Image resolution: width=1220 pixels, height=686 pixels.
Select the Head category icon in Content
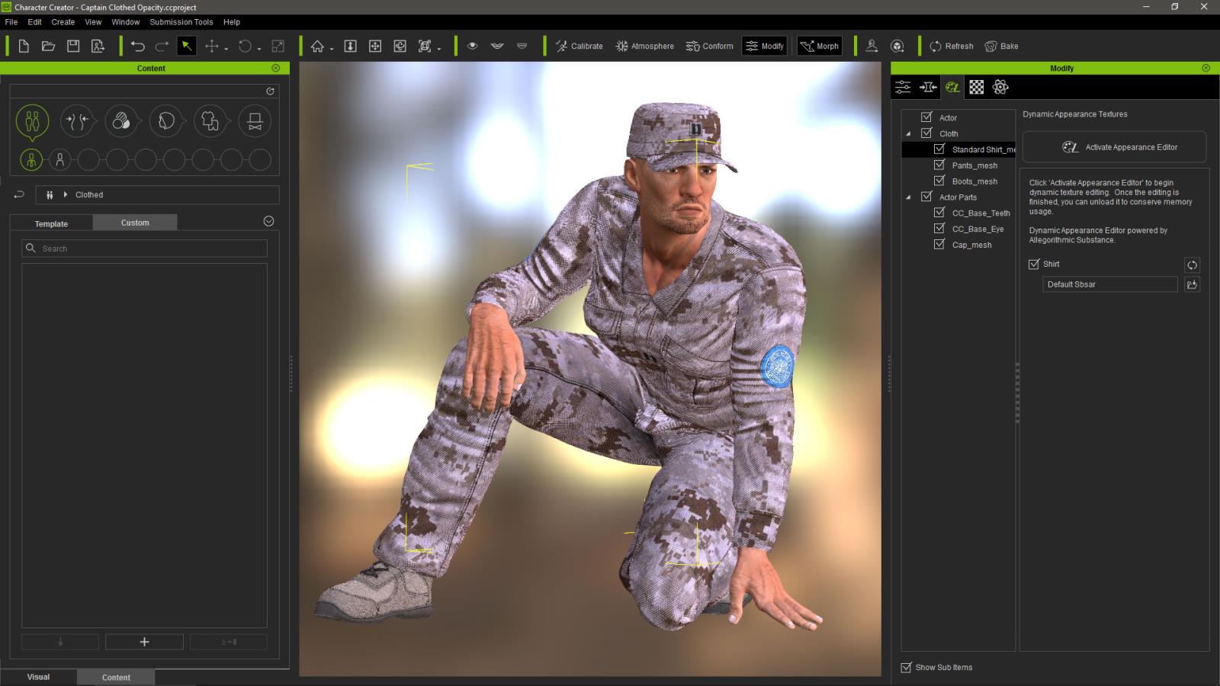tap(166, 120)
